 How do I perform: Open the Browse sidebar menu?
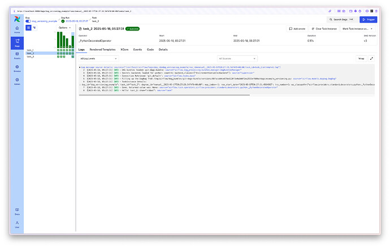17,67
